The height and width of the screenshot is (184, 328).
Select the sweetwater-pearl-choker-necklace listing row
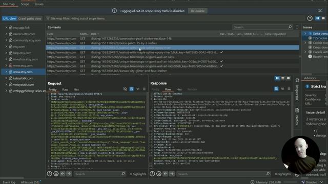[x=173, y=39]
